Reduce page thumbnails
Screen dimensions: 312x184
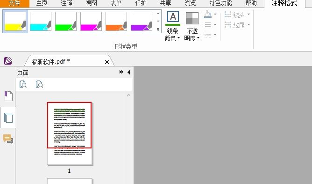[39, 84]
